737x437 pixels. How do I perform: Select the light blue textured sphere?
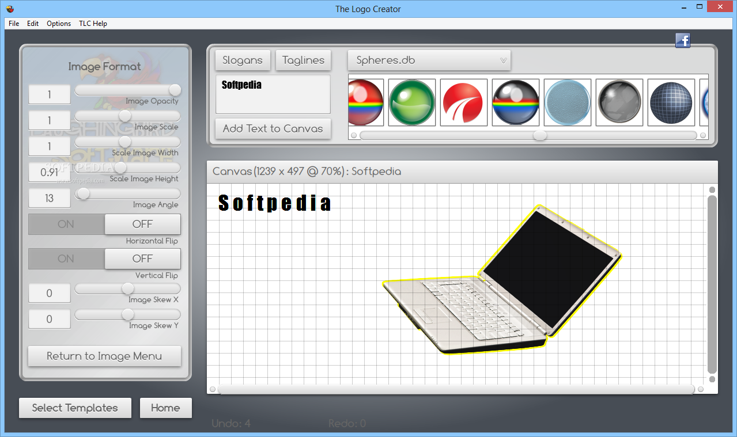tap(568, 102)
